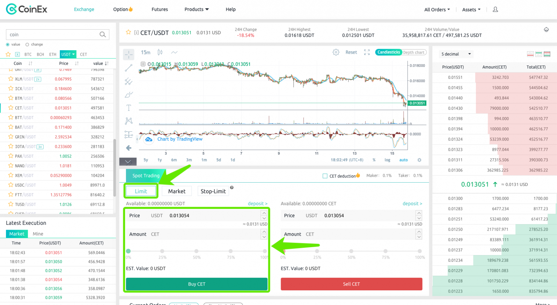Click the Buy CET button
The height and width of the screenshot is (305, 557).
tap(197, 284)
